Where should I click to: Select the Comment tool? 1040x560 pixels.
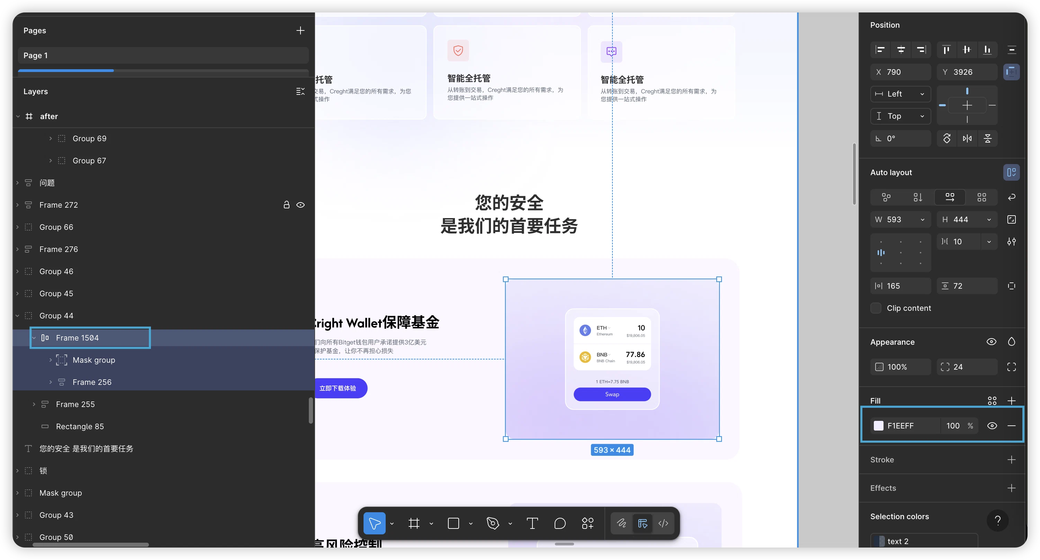(x=560, y=523)
